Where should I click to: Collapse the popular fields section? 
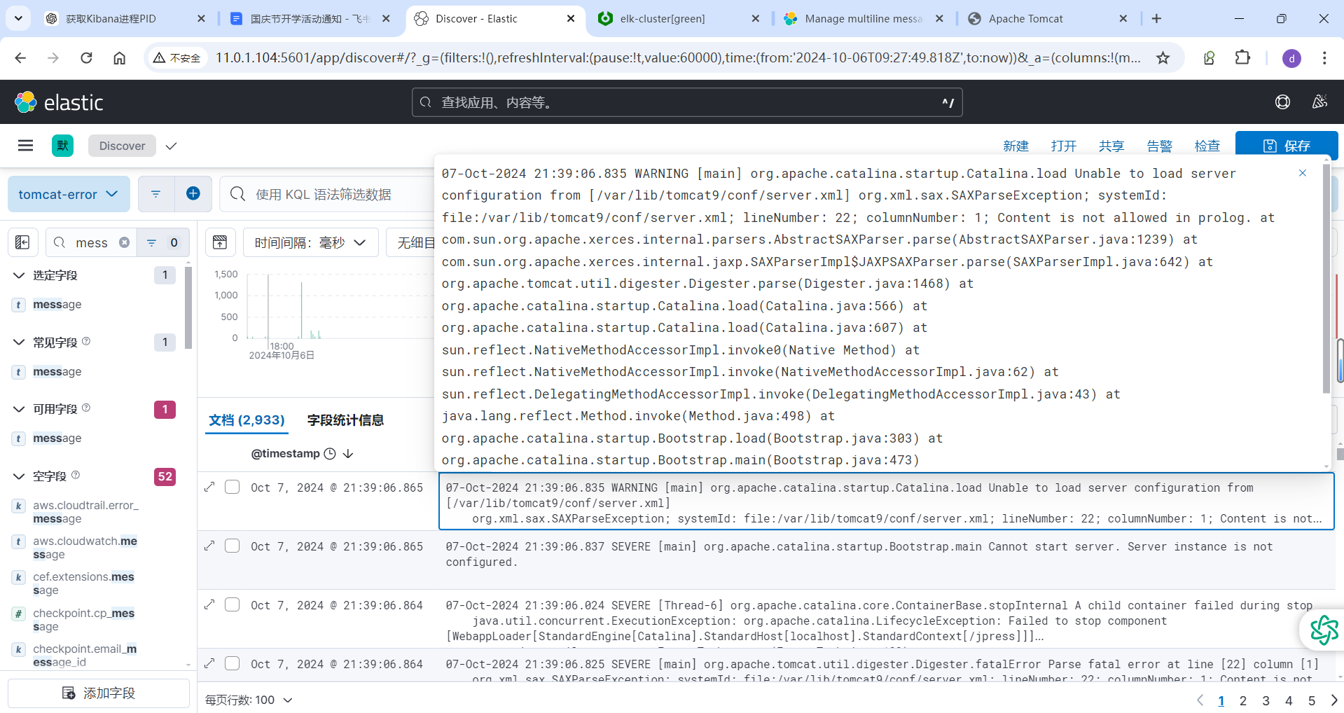19,342
